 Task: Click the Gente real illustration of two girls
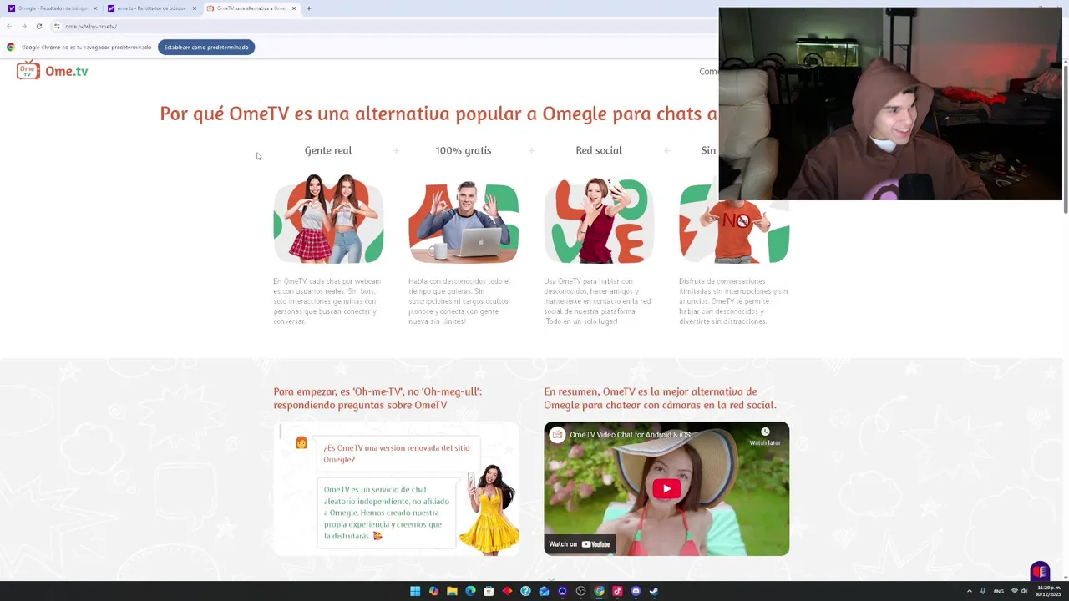328,219
